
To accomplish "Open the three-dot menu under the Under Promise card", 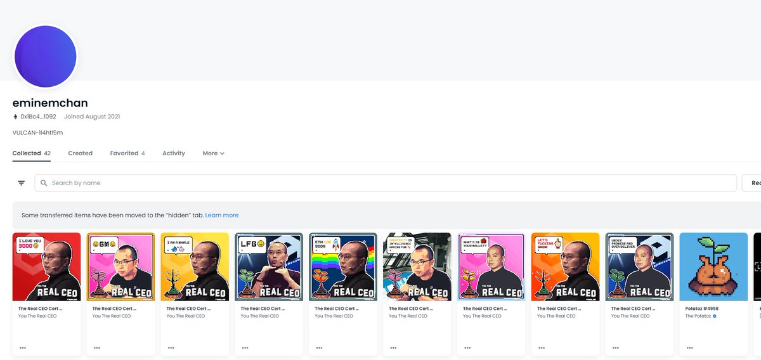I will 616,347.
